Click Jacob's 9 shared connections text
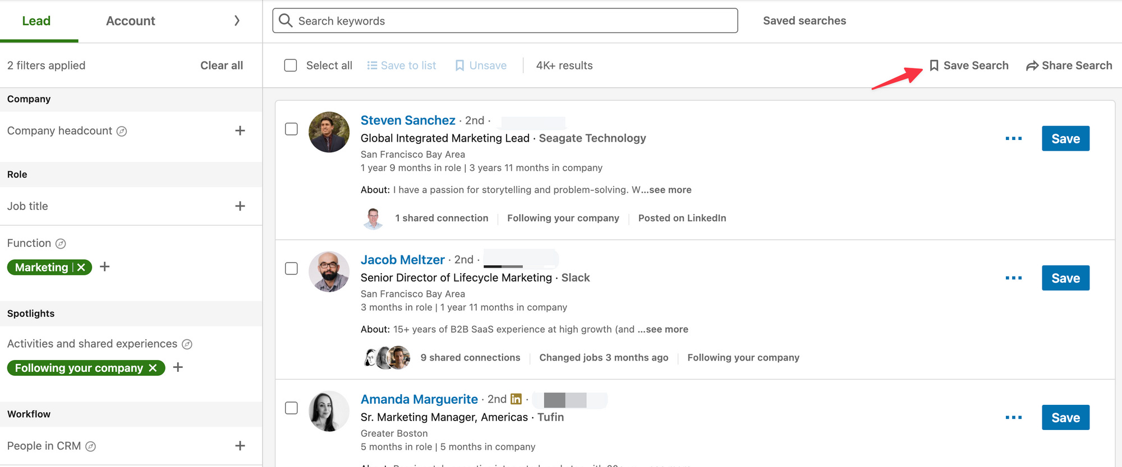The width and height of the screenshot is (1122, 467). [470, 357]
